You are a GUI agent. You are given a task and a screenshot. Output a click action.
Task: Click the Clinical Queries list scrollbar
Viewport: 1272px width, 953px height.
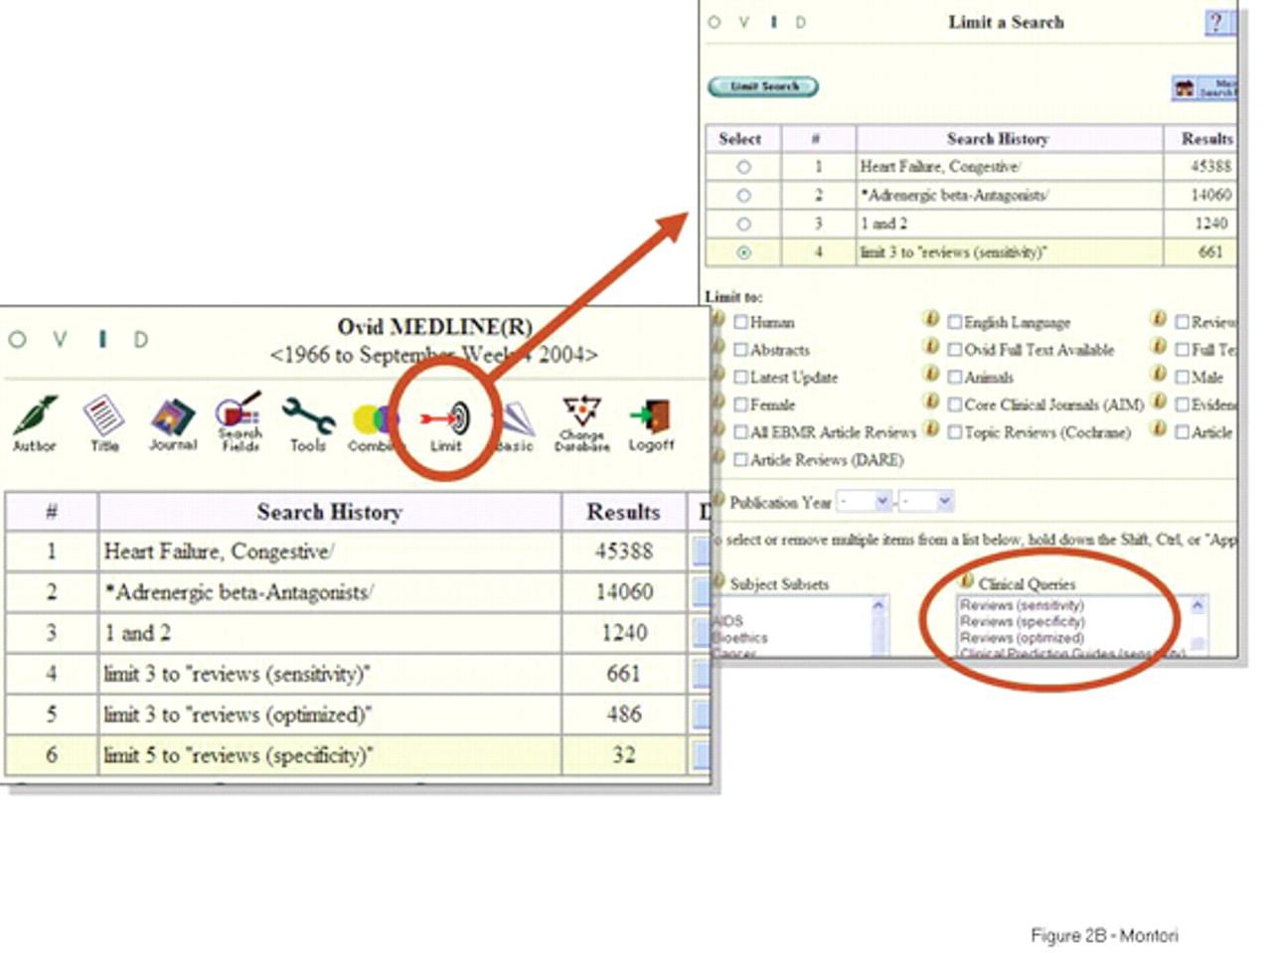pyautogui.click(x=1197, y=624)
